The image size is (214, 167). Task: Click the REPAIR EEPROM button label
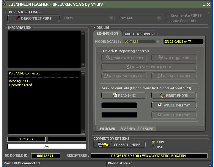coord(177,76)
